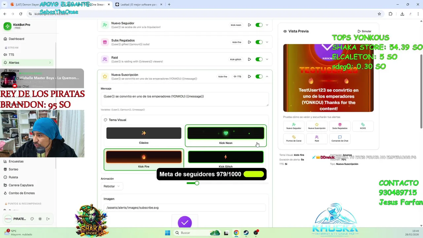
Task: Click the Nuevo Seguidor user icon
Action: (105, 25)
